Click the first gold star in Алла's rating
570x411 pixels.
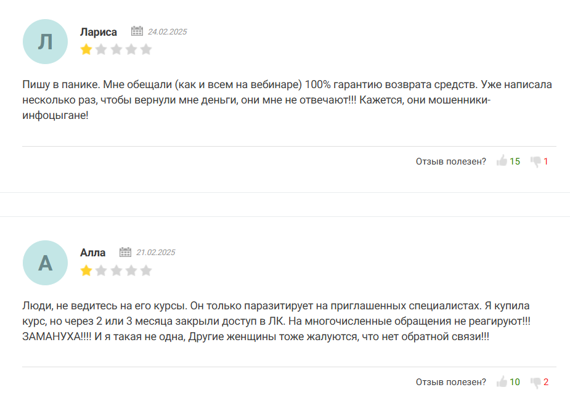(x=86, y=270)
